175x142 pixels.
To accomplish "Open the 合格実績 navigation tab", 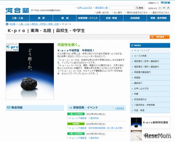I will 135,18.
